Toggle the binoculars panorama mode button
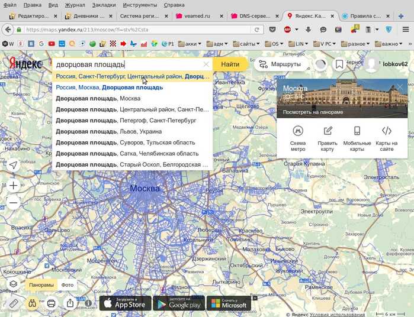This screenshot has width=414, height=317. click(32, 303)
